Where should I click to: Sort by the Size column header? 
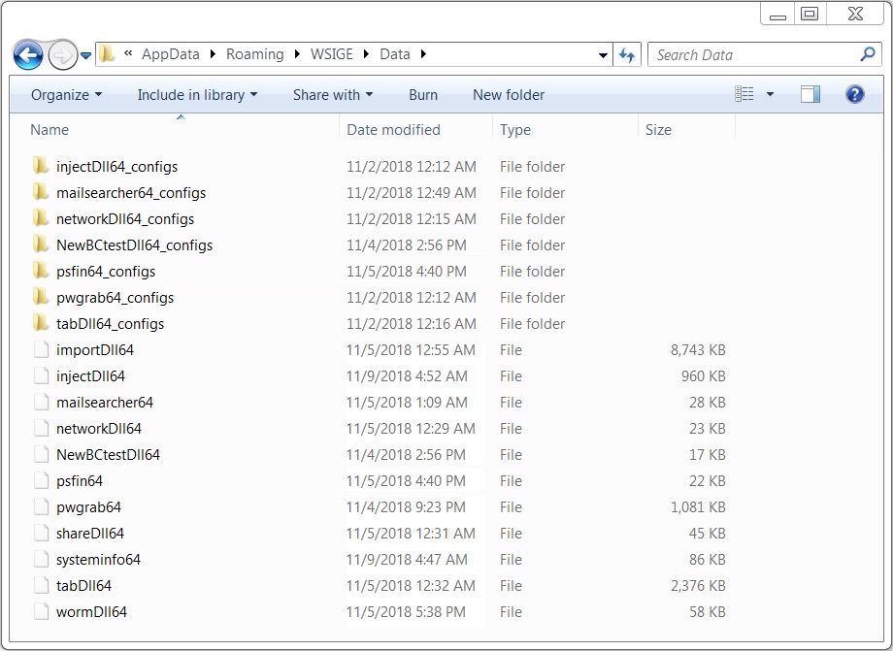(x=687, y=130)
